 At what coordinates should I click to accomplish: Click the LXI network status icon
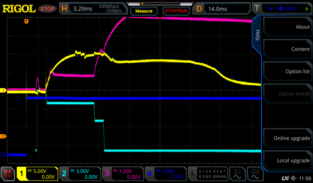pos(285,178)
